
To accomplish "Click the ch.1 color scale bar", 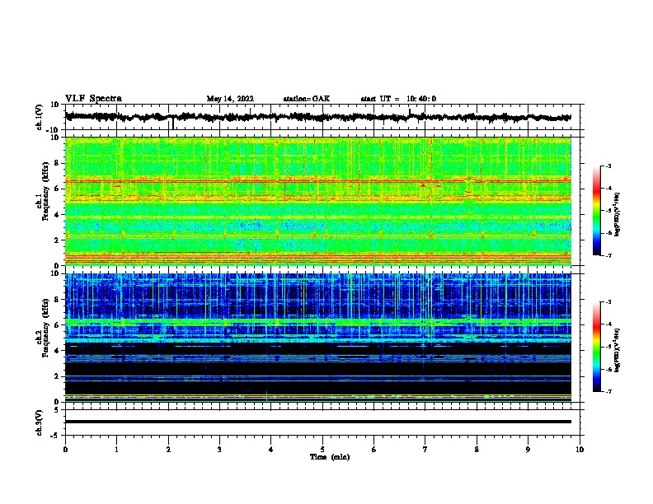I will [x=597, y=211].
